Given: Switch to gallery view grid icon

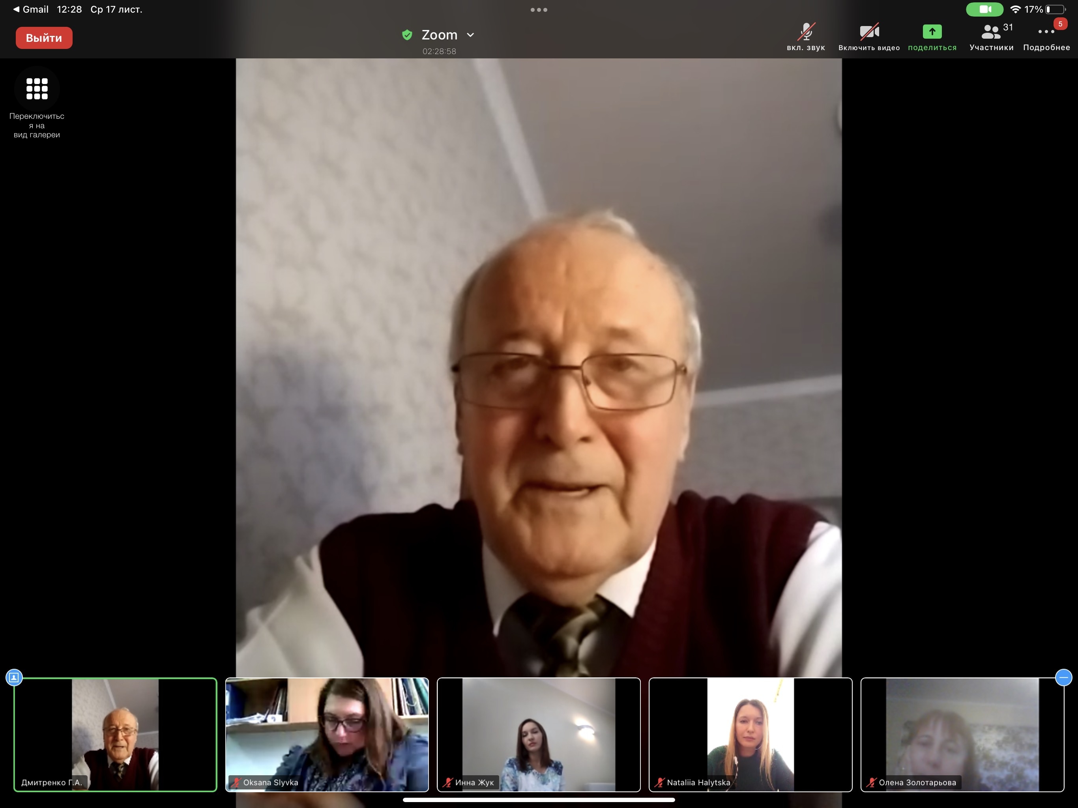Looking at the screenshot, I should point(37,89).
